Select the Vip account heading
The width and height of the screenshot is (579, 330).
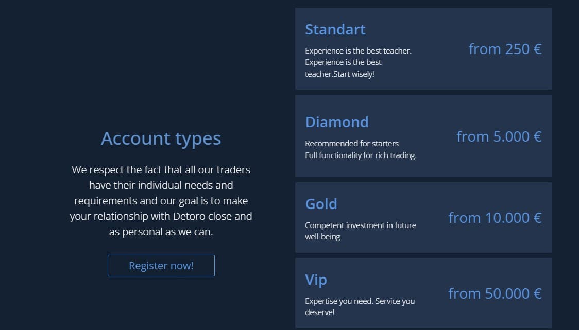coord(316,280)
